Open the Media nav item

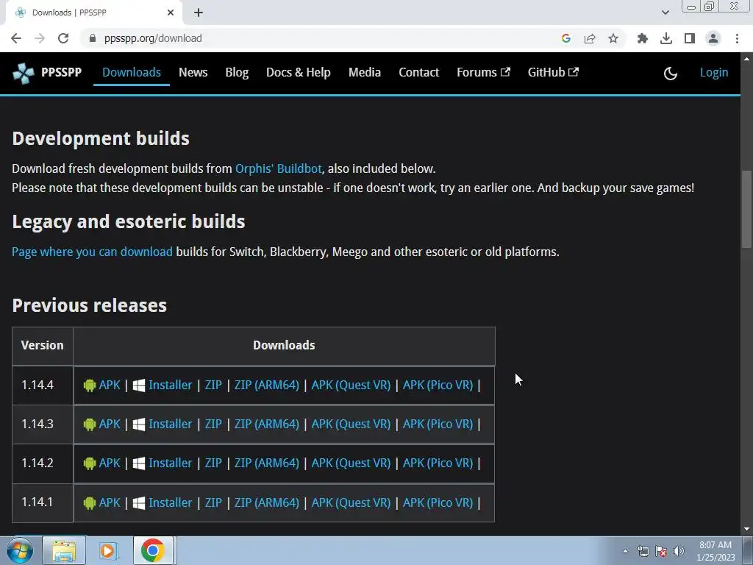tap(365, 73)
